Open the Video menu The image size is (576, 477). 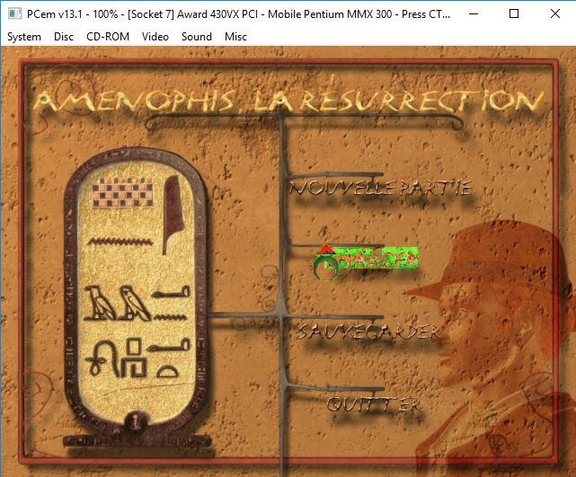point(155,37)
